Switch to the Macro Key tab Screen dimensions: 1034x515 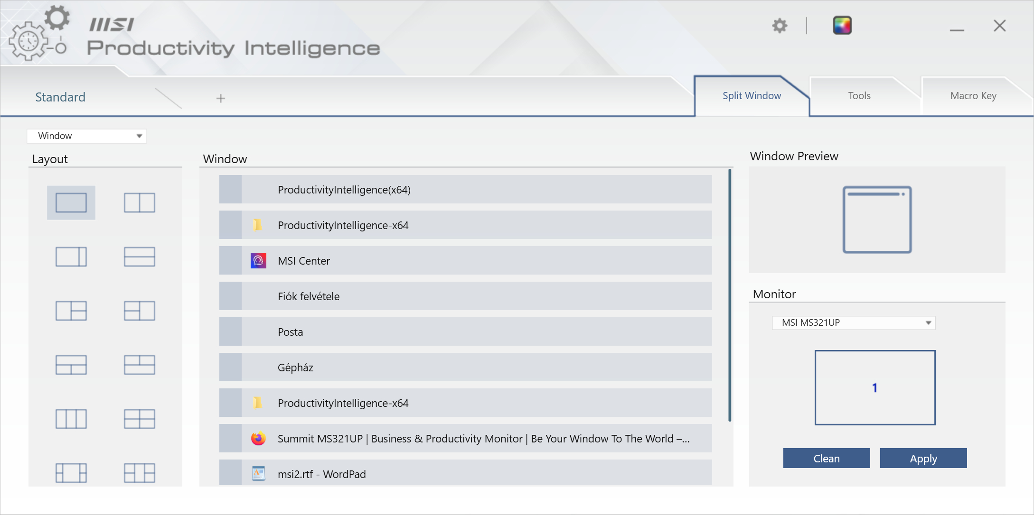tap(973, 96)
